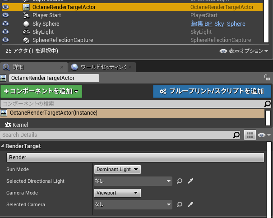The image size is (273, 218).
Task: Select Player Start actor row
Action: 132,15
